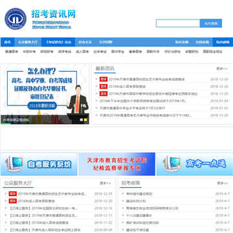Open the second 招考政策 link, below 建设规划
Viewport: 233px width, 233px height.
pyautogui.click(x=136, y=201)
